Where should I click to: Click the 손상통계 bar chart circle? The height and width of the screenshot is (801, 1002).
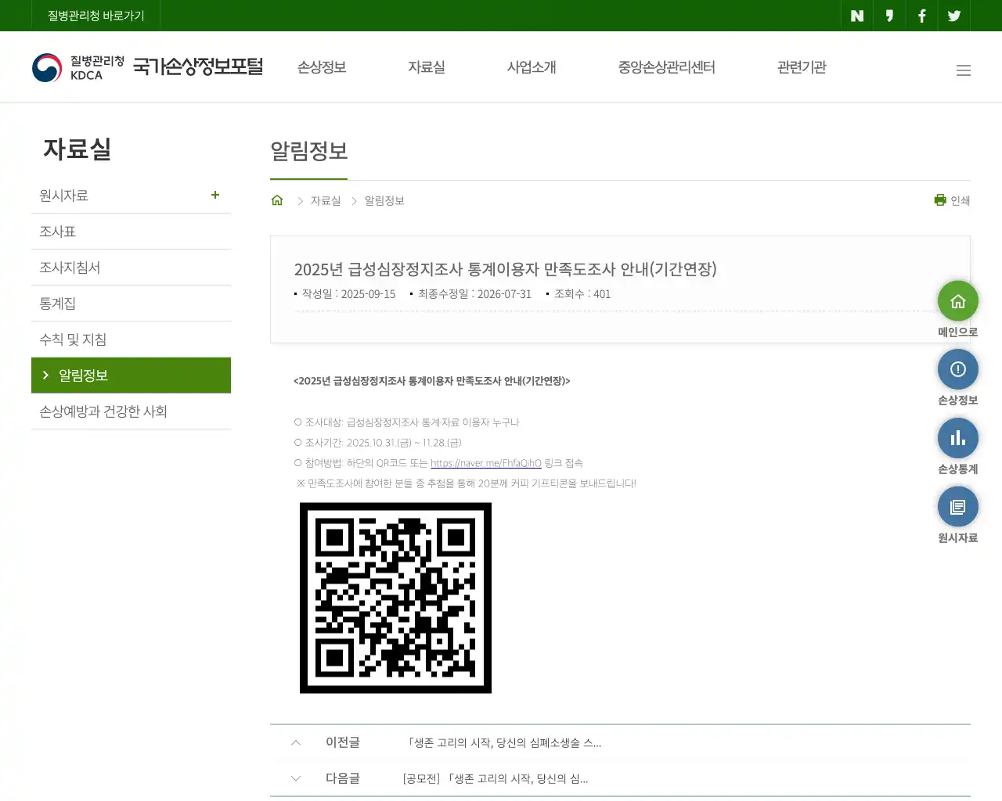pyautogui.click(x=958, y=438)
